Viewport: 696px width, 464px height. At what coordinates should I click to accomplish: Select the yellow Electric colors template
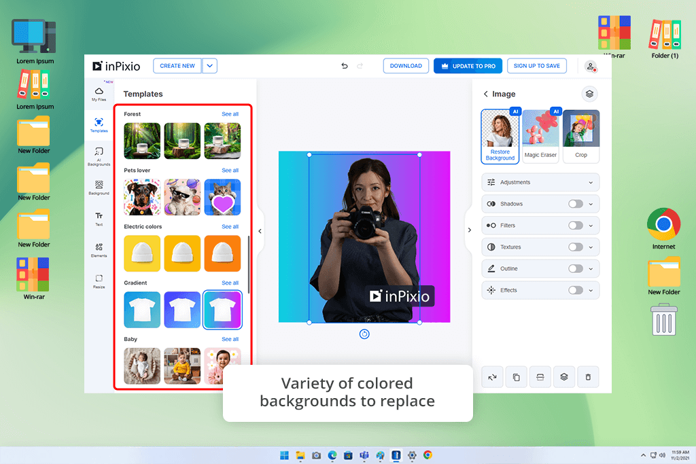click(x=142, y=253)
